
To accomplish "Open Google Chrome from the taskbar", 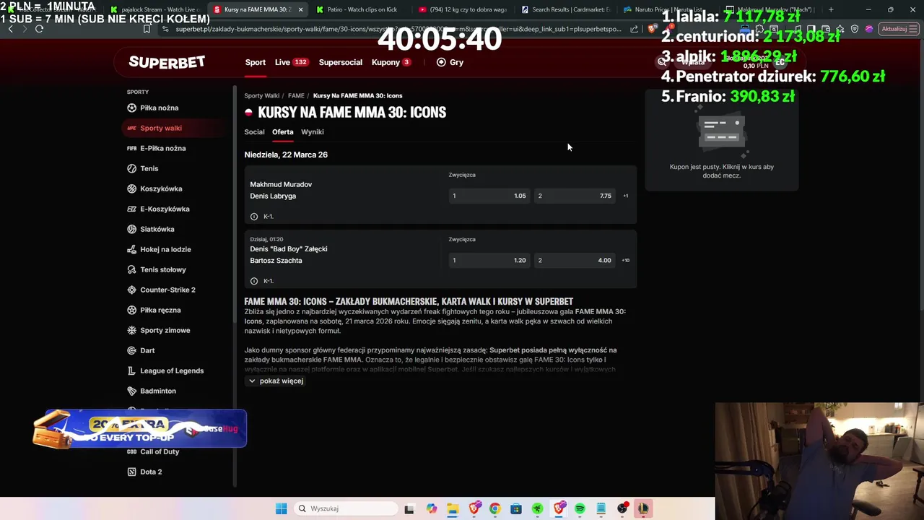I will (495, 508).
